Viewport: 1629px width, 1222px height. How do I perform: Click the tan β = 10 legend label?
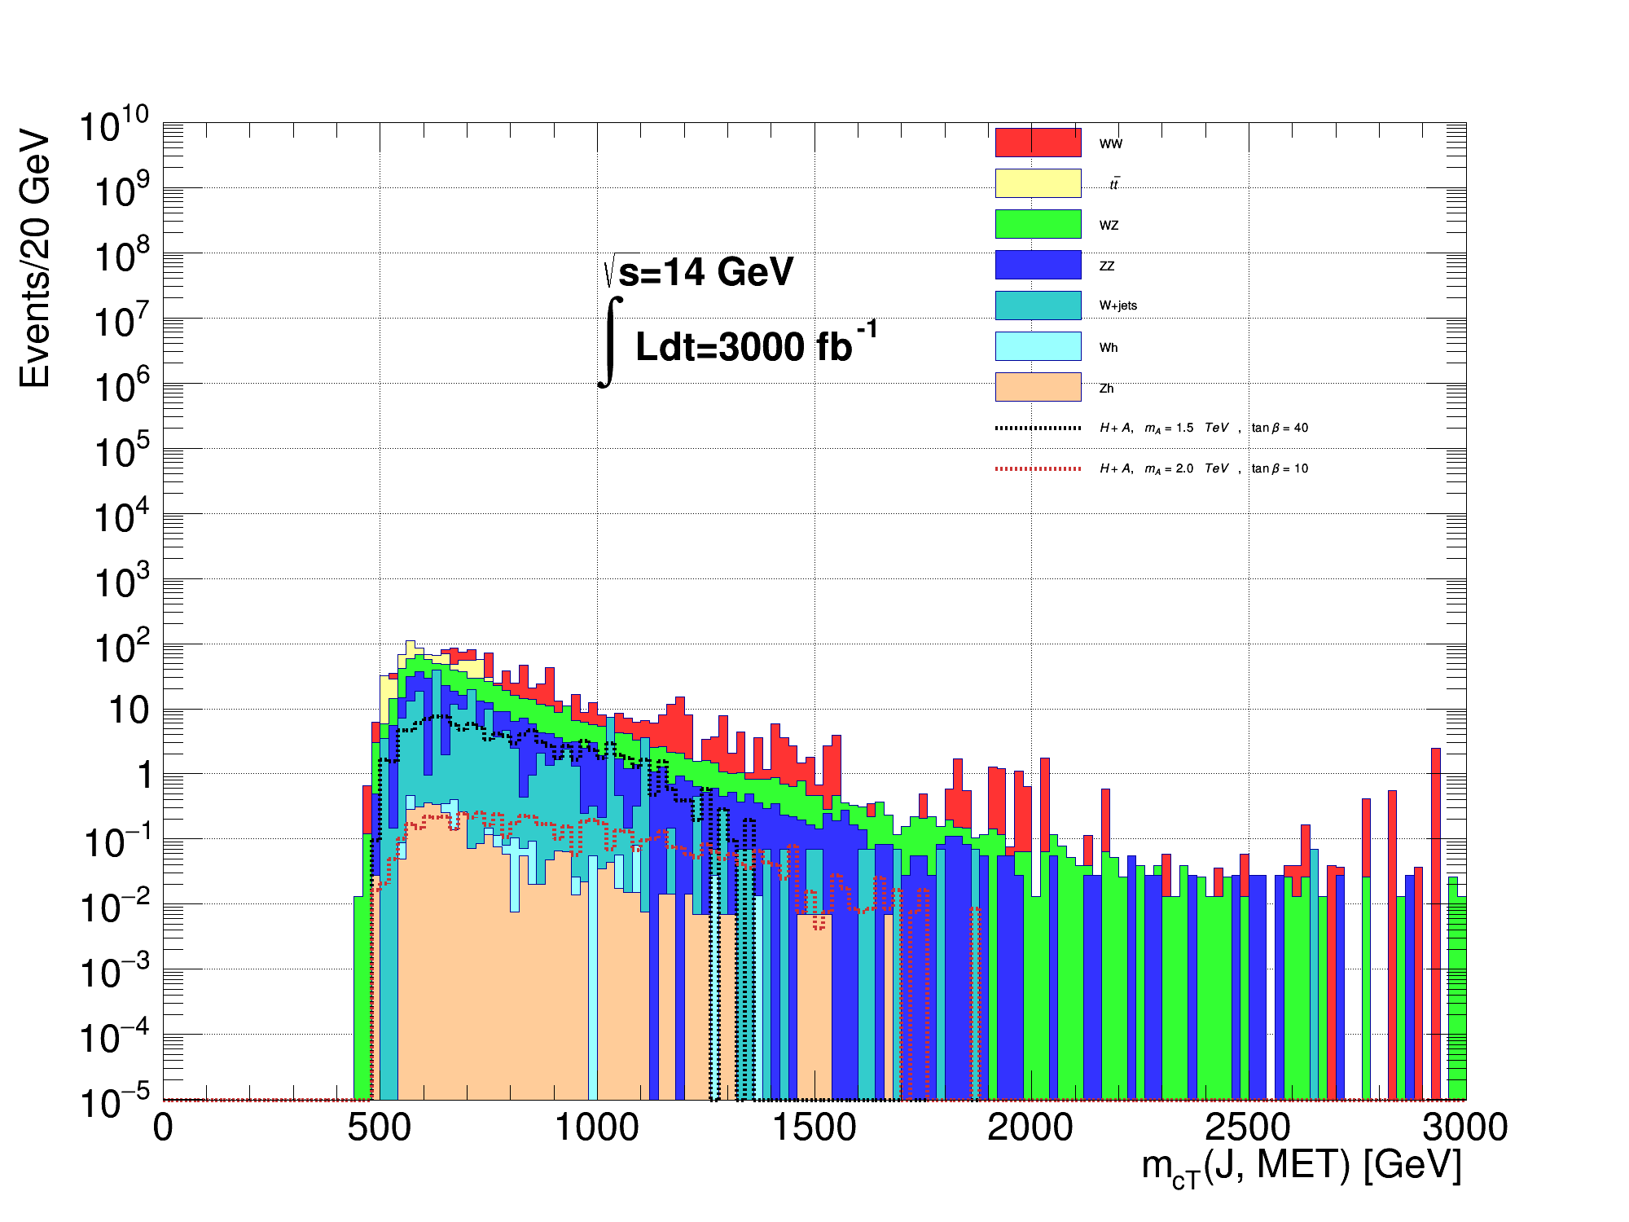pyautogui.click(x=1280, y=468)
